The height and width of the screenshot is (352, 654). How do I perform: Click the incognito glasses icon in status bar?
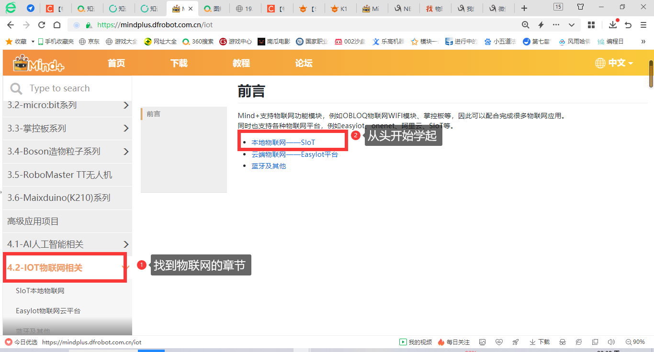(x=563, y=342)
